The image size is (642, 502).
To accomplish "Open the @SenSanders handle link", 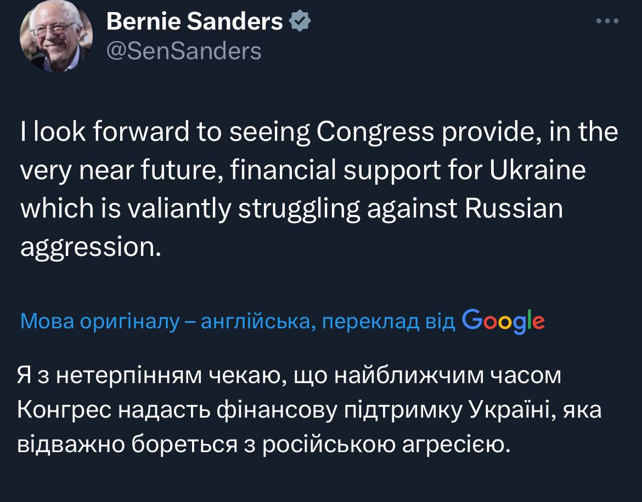I will 183,52.
